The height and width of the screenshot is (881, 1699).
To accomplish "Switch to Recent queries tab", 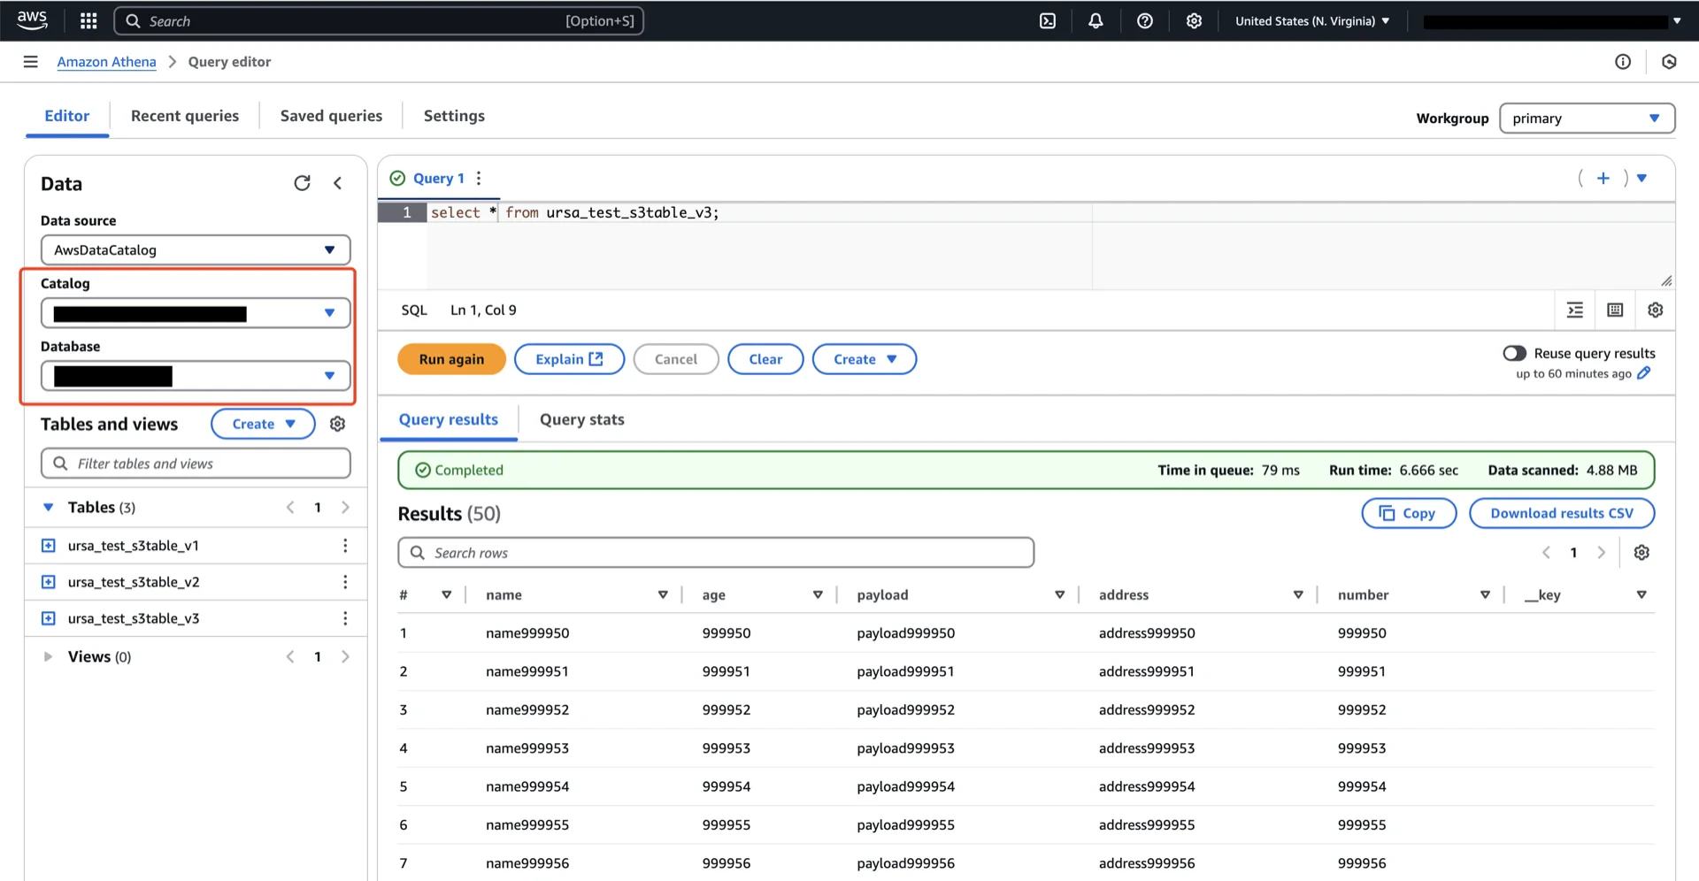I will 185,116.
